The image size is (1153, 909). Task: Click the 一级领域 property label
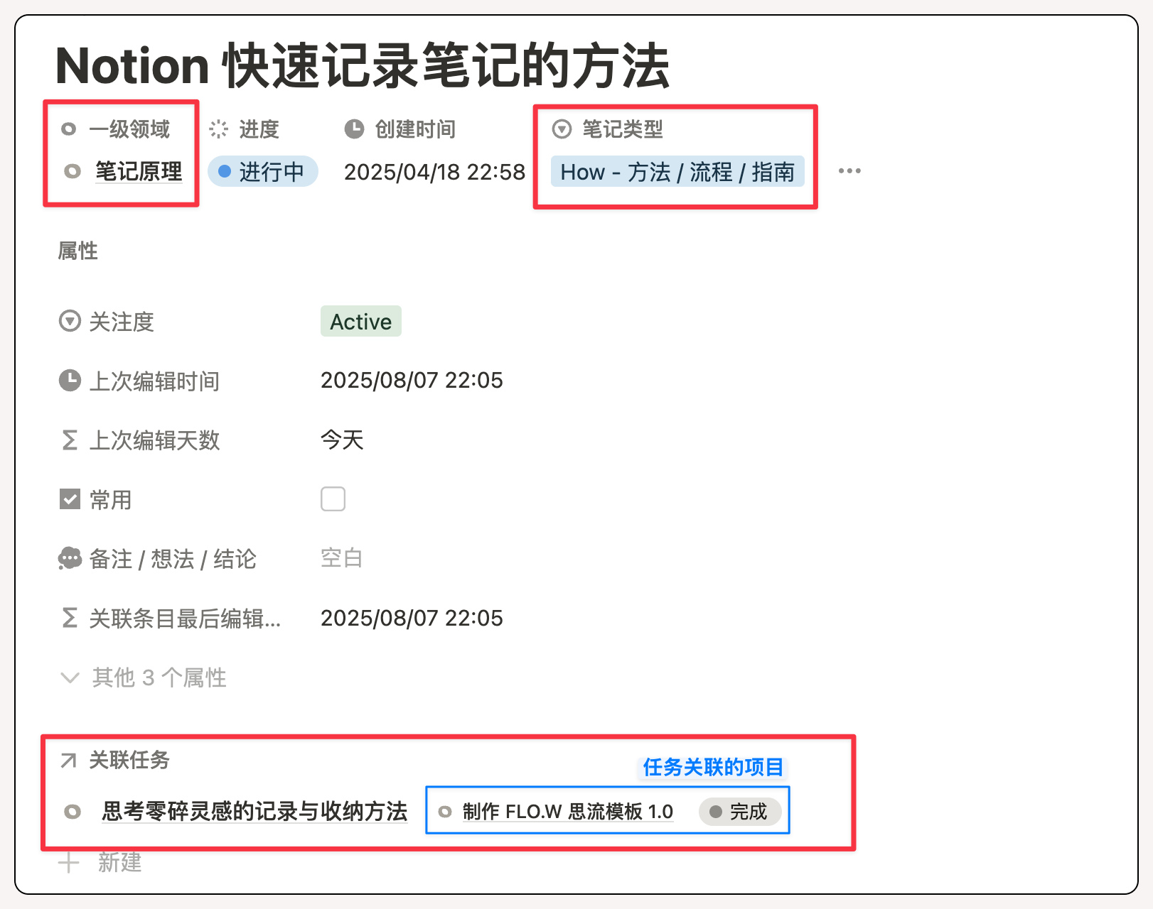129,129
